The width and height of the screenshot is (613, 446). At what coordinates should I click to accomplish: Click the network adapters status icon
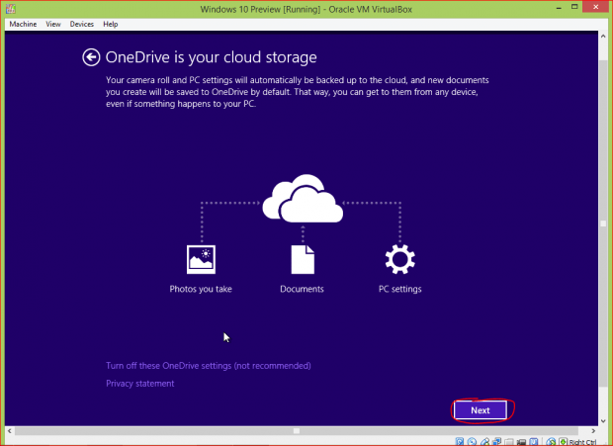[497, 442]
